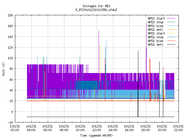Image resolution: width=184 pixels, height=138 pixels.
Task: Click the 10:00 time tick label
Action: click(80, 130)
